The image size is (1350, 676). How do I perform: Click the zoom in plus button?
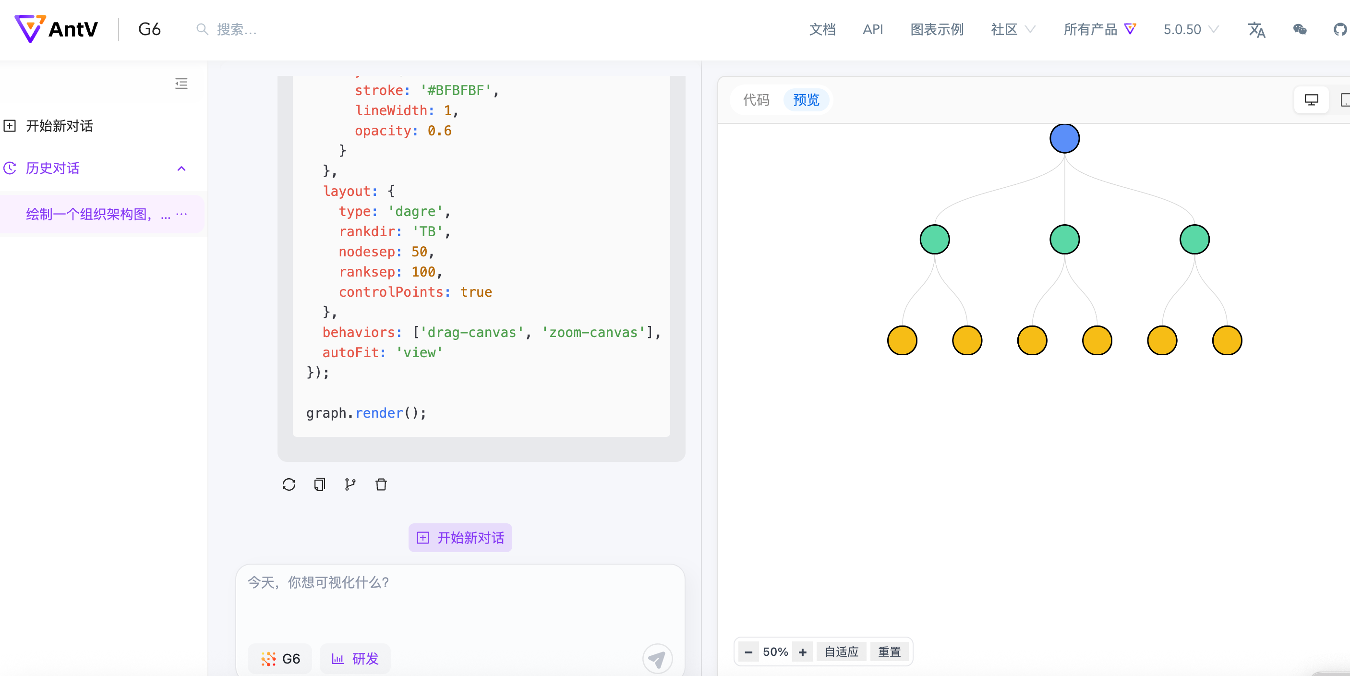[x=802, y=652]
